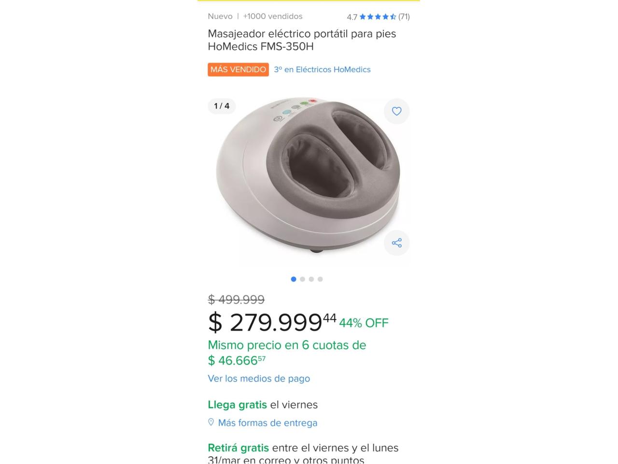Image resolution: width=618 pixels, height=464 pixels.
Task: Open 'Ver los medios de pago' link
Action: pos(259,378)
